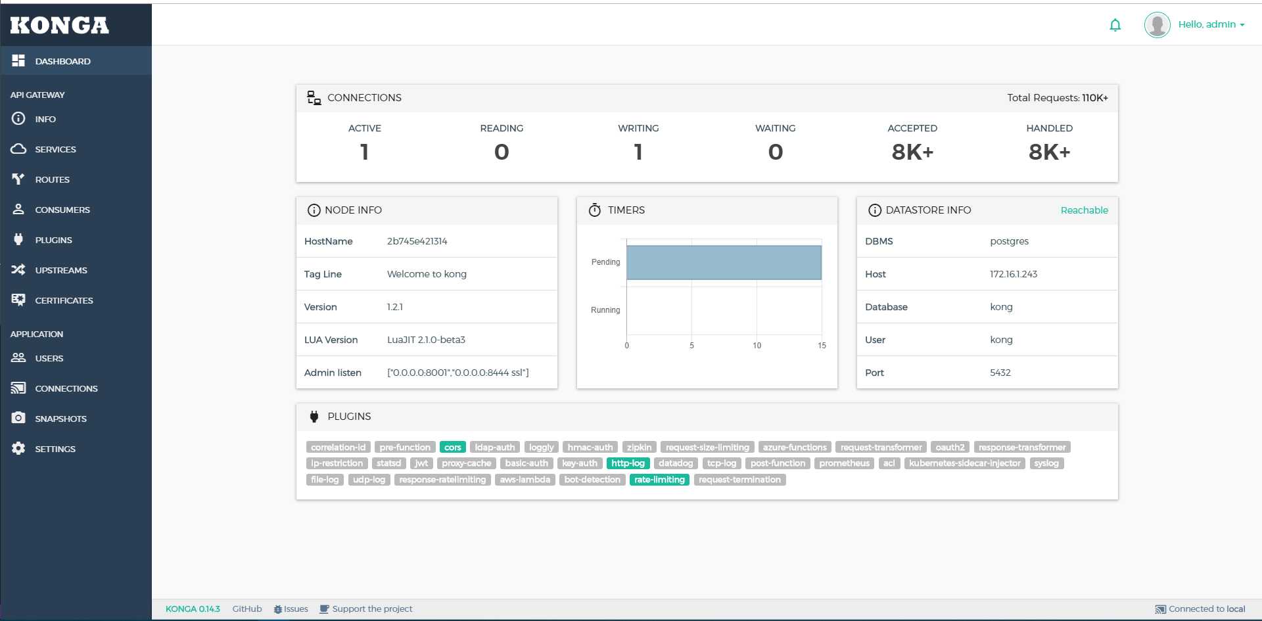Click the http-log plugin tag
The image size is (1262, 621).
tap(628, 463)
